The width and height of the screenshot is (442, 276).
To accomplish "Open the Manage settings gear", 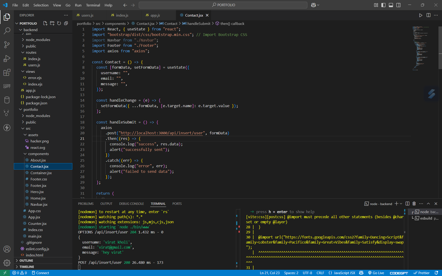I will click(7, 263).
